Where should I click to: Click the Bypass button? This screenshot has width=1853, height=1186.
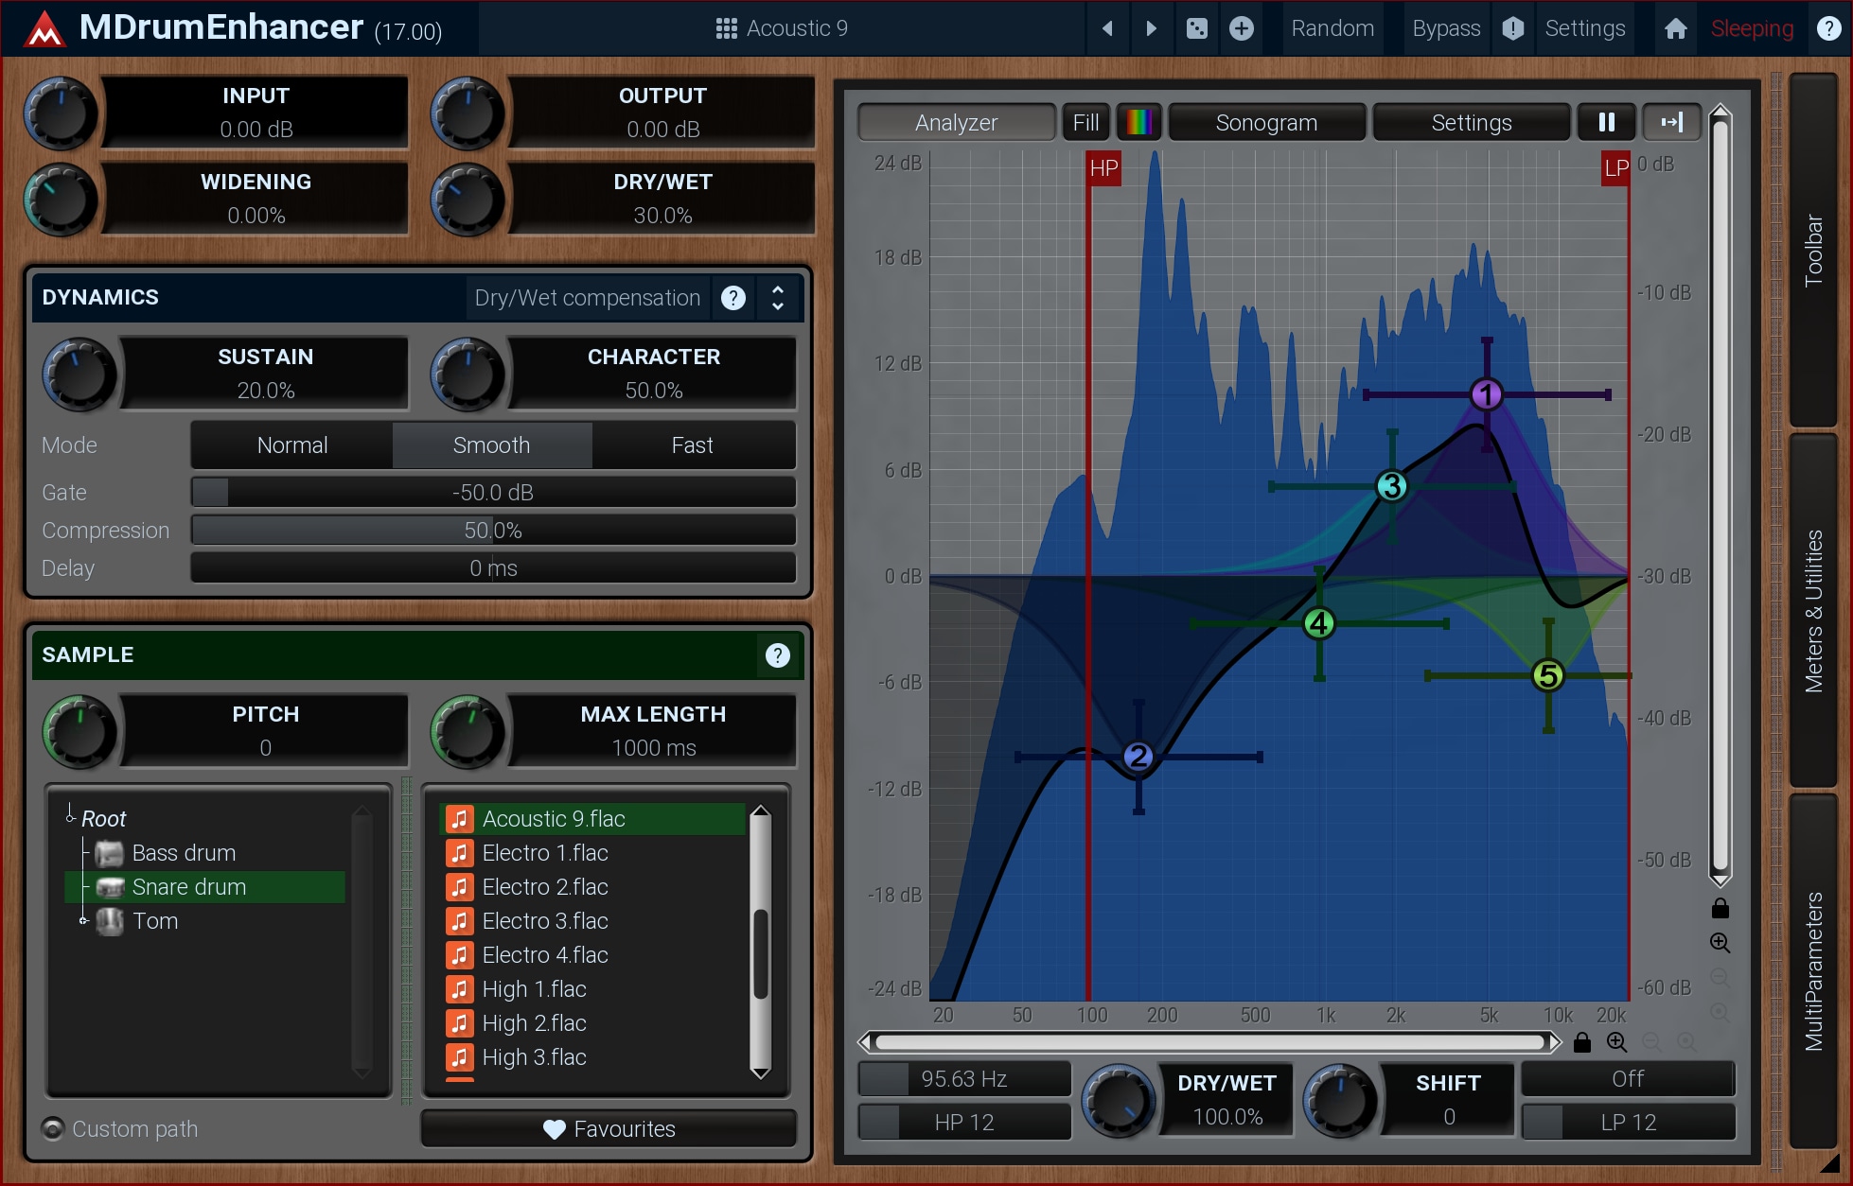coord(1445,28)
